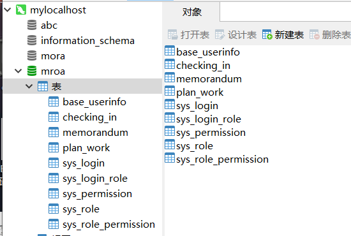This screenshot has width=351, height=236.
Task: Click sys_login_role table icon in tree
Action: pos(54,179)
